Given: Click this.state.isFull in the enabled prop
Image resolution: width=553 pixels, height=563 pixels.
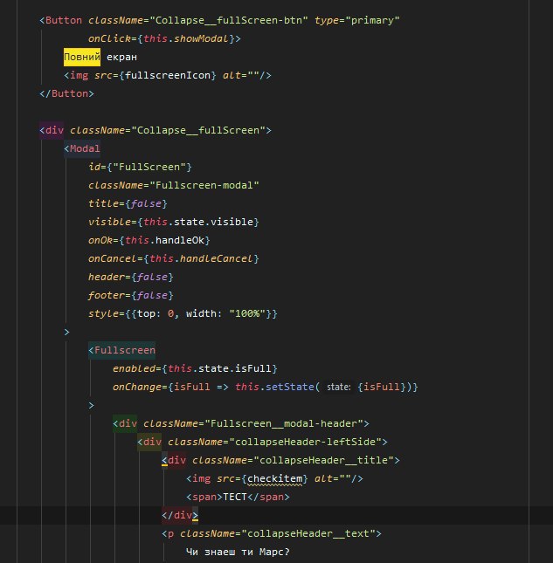Looking at the screenshot, I should 219,368.
